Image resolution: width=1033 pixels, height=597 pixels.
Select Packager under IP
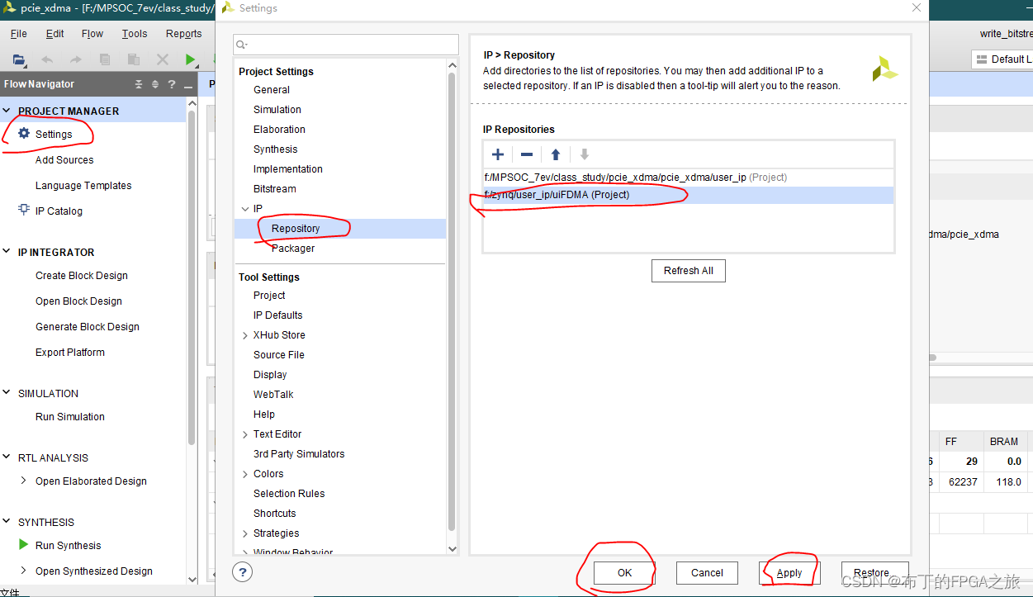click(293, 249)
